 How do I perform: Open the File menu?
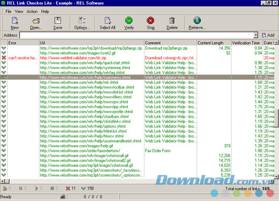pos(8,12)
